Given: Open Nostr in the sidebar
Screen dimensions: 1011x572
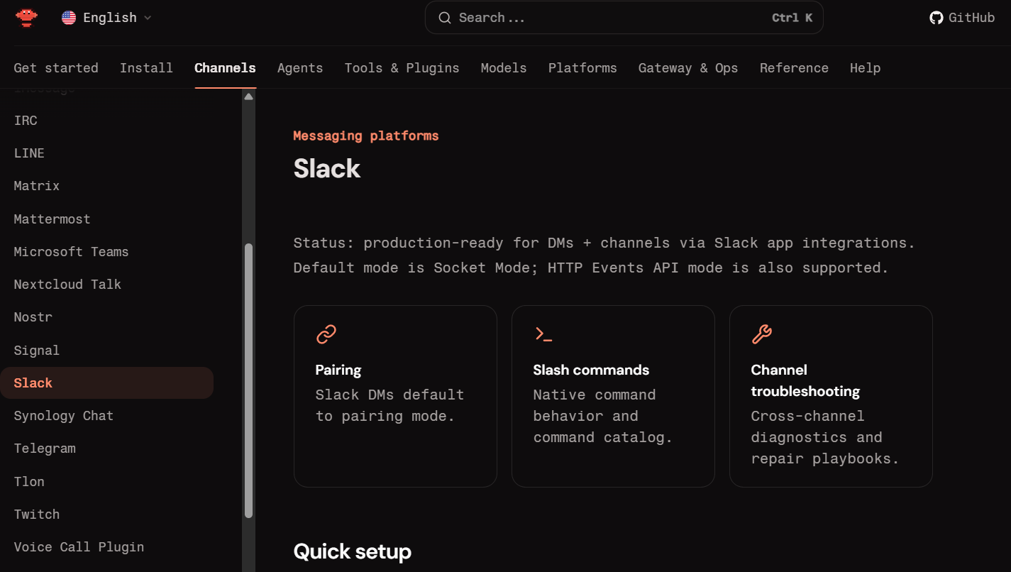Looking at the screenshot, I should [x=106, y=317].
